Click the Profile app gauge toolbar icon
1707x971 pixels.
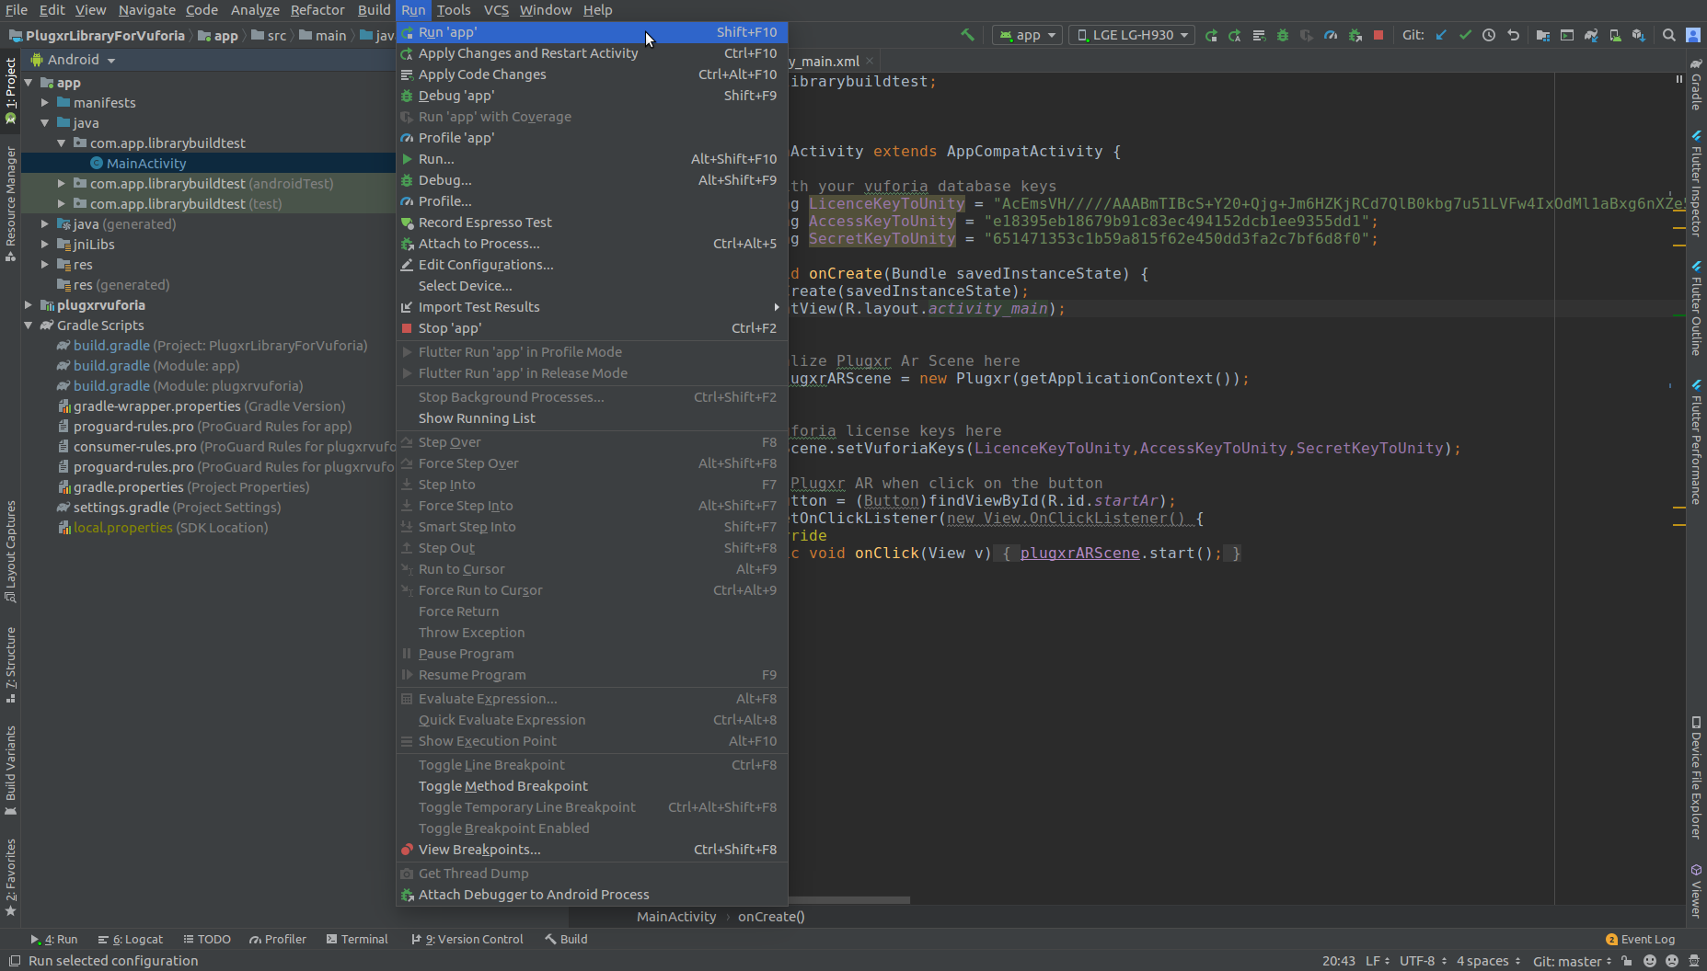pyautogui.click(x=1331, y=35)
